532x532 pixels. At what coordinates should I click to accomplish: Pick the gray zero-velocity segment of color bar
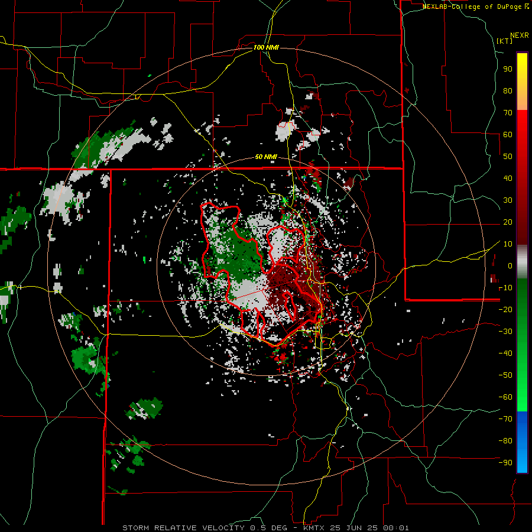522,262
